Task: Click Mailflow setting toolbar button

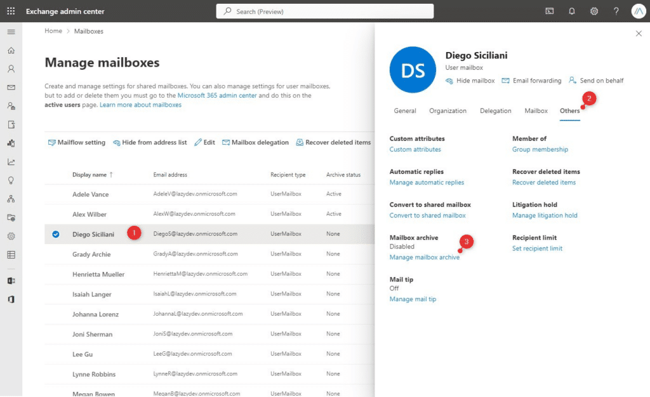Action: (77, 143)
